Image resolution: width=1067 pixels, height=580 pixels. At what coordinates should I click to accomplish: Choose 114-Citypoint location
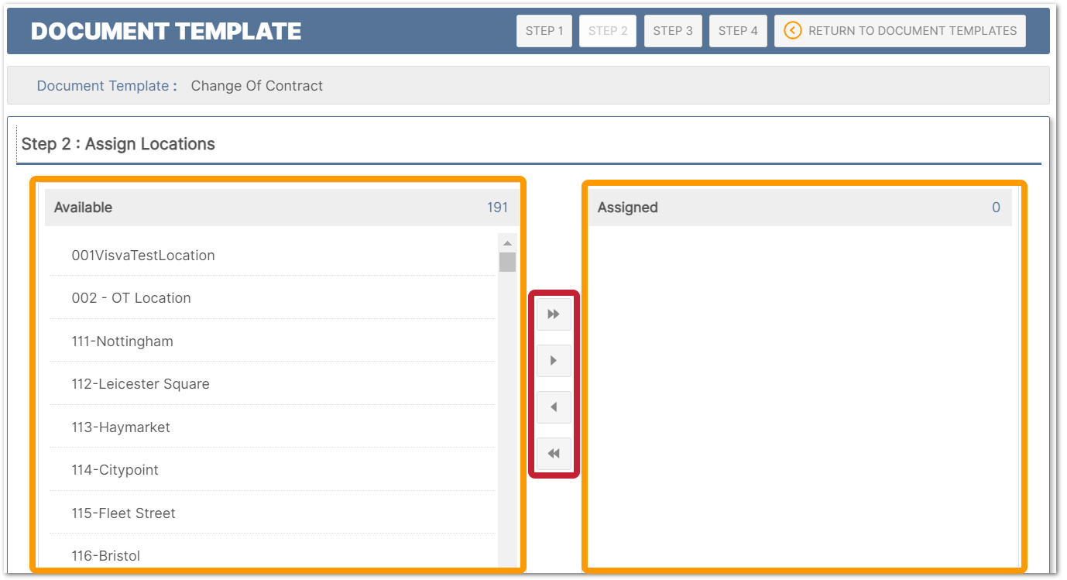(x=273, y=469)
